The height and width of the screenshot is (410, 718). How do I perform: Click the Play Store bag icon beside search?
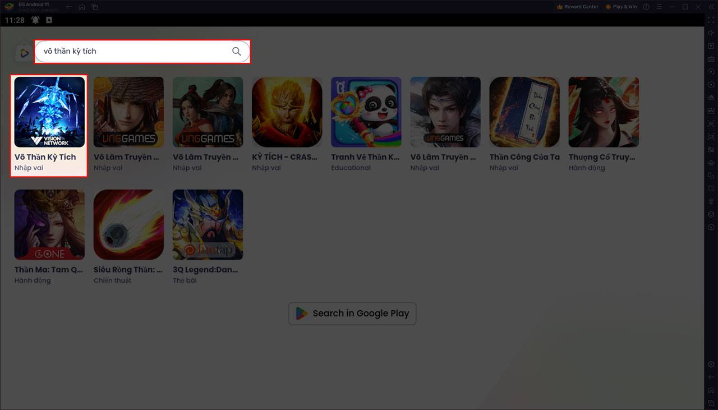click(24, 53)
